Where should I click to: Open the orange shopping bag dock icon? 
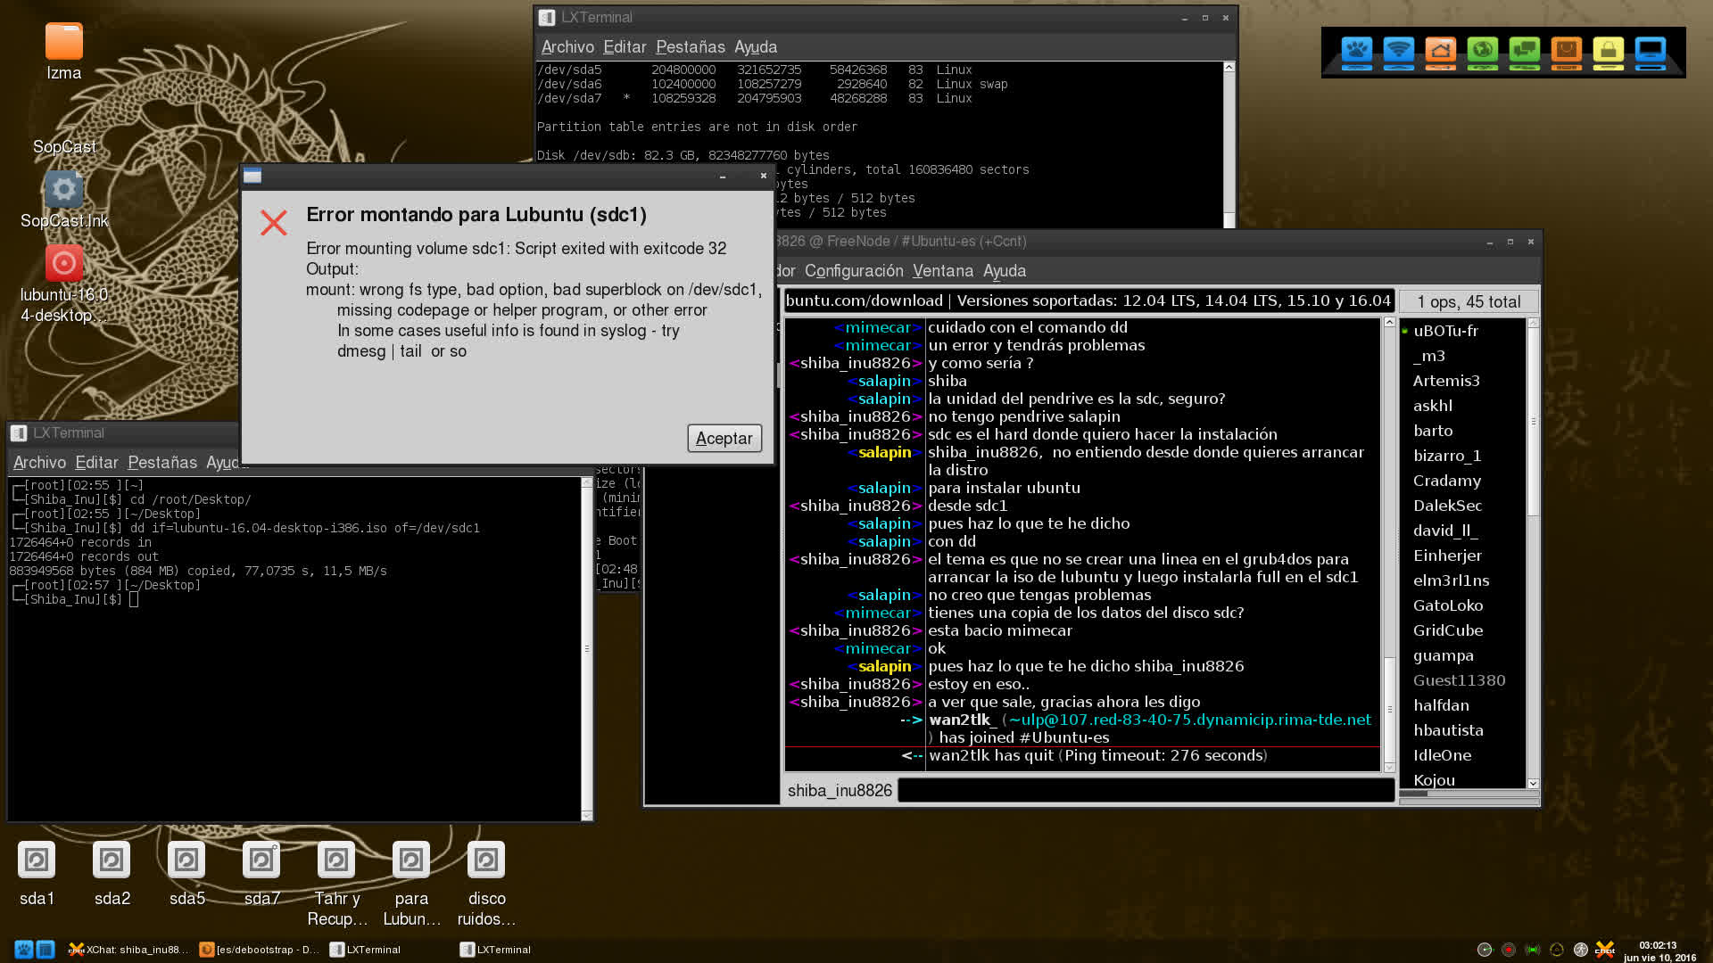point(1567,52)
